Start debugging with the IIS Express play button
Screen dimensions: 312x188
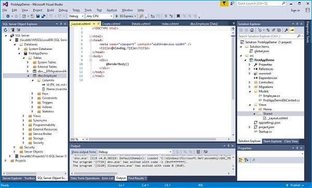pos(117,16)
